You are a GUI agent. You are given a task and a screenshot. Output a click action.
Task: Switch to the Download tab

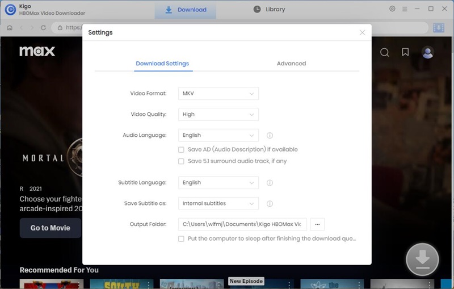[x=186, y=10]
